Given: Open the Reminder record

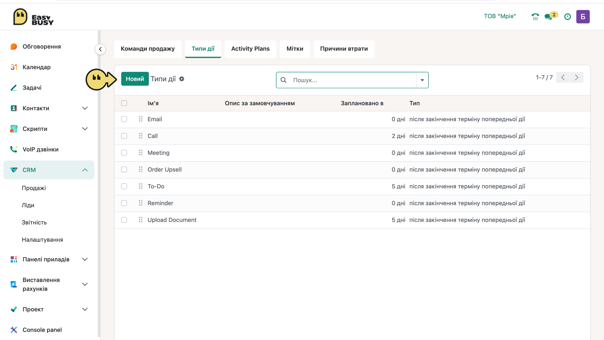Looking at the screenshot, I should (160, 203).
